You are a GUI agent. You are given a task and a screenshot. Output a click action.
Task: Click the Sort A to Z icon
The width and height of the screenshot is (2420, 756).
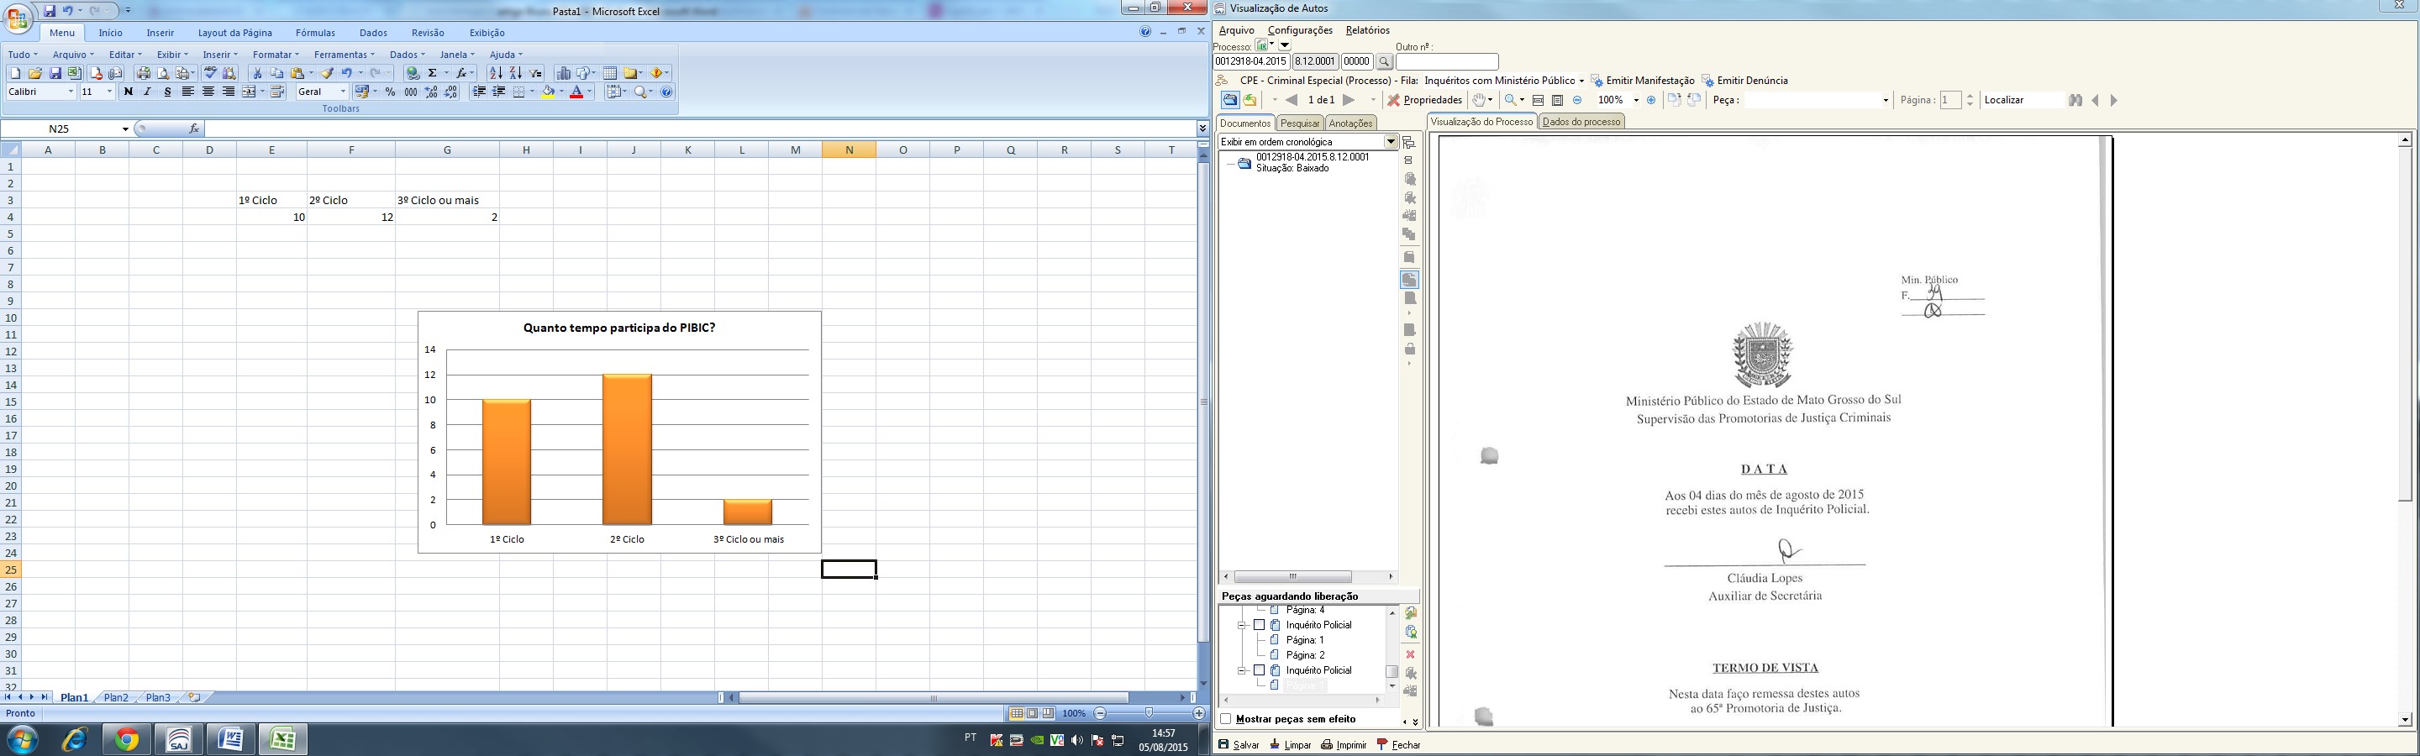[x=495, y=73]
